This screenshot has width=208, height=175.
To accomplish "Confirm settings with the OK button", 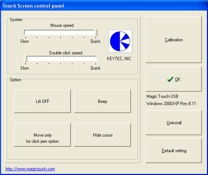I will pyautogui.click(x=174, y=79).
